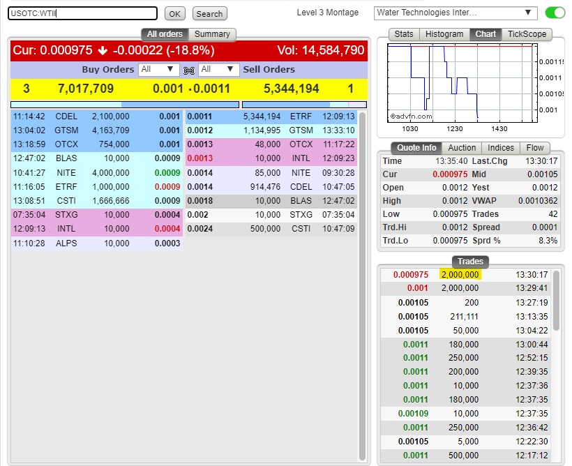
Task: Open the Buy Orders filter dropdown
Action: (x=158, y=69)
